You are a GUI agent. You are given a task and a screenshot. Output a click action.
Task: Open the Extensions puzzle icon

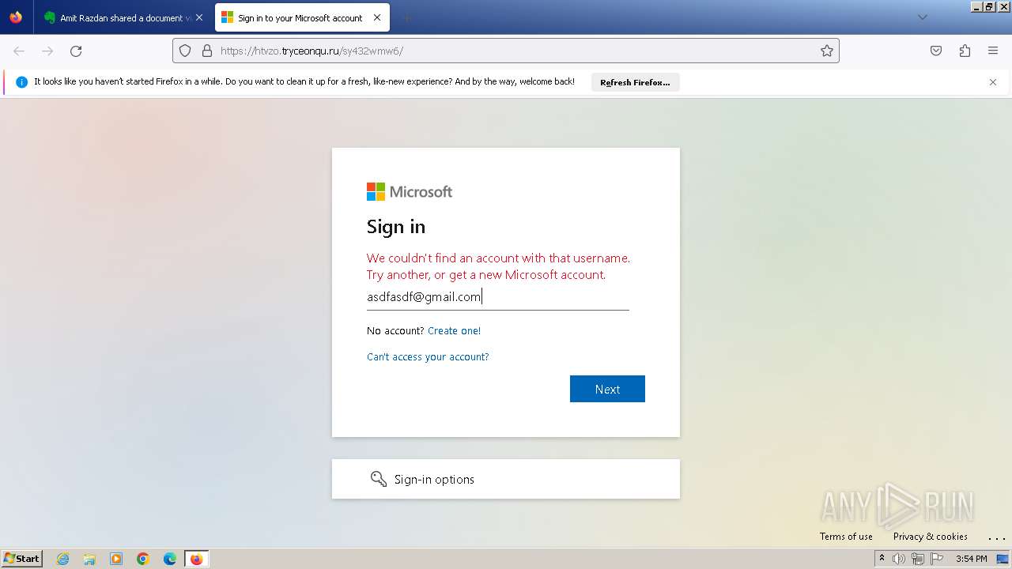click(965, 51)
